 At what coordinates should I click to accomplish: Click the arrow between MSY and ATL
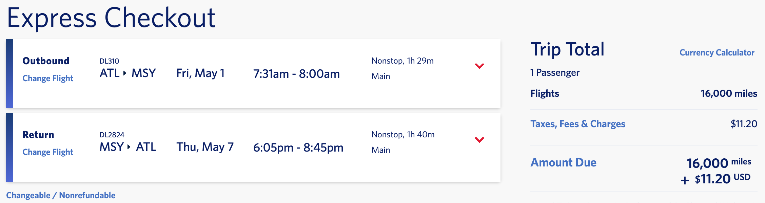[129, 147]
